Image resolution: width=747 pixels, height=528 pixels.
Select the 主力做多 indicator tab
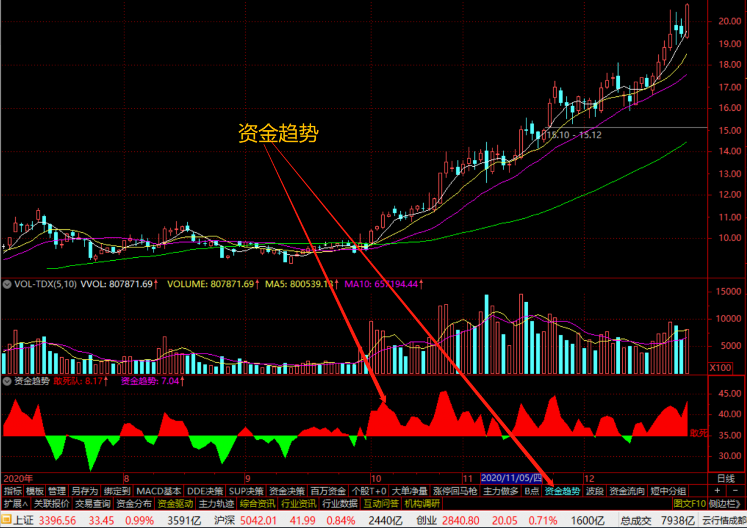click(501, 491)
